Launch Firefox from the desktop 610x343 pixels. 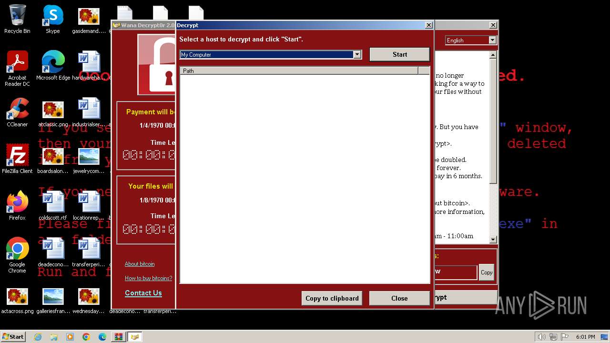click(x=17, y=206)
